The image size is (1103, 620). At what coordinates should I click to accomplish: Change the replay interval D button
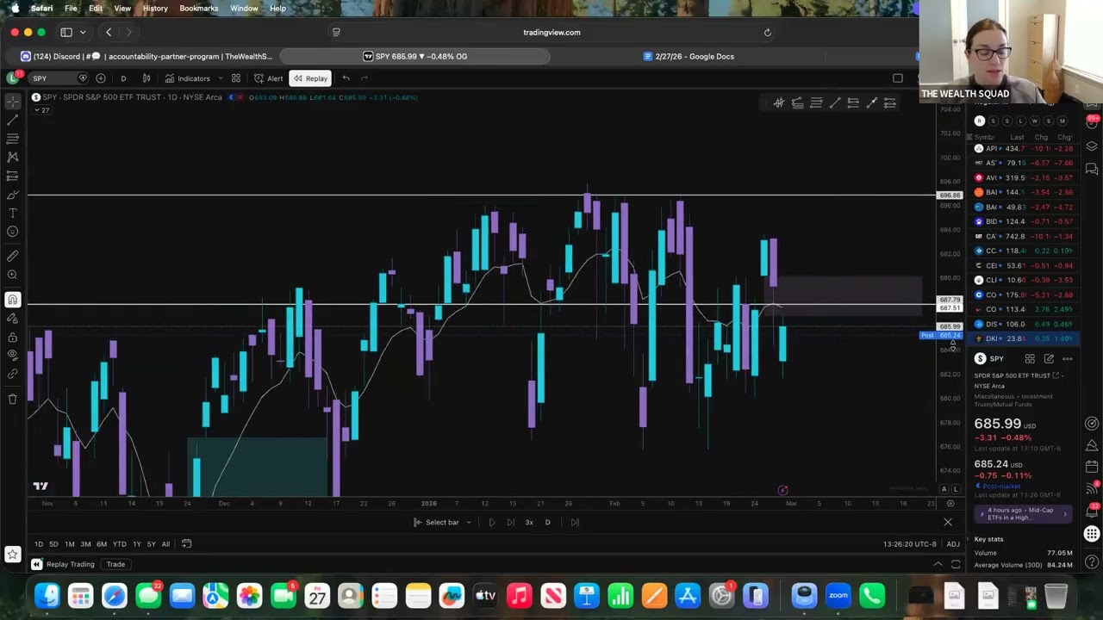(547, 522)
